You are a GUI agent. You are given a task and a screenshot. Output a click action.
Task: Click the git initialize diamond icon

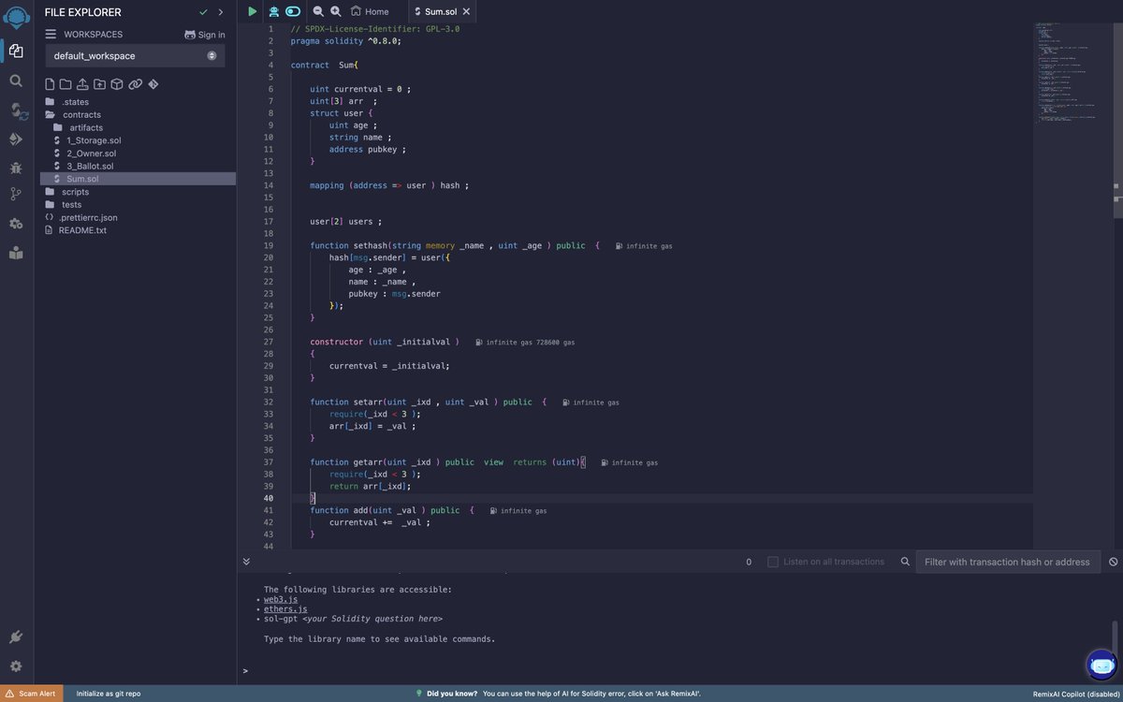tap(153, 84)
